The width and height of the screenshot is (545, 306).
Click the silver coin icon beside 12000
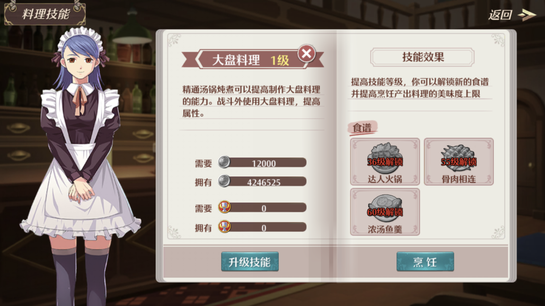point(224,162)
